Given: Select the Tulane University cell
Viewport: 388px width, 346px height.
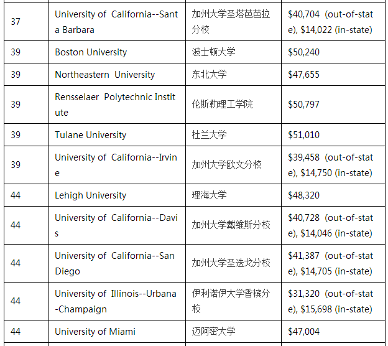Looking at the screenshot, I should (90, 135).
